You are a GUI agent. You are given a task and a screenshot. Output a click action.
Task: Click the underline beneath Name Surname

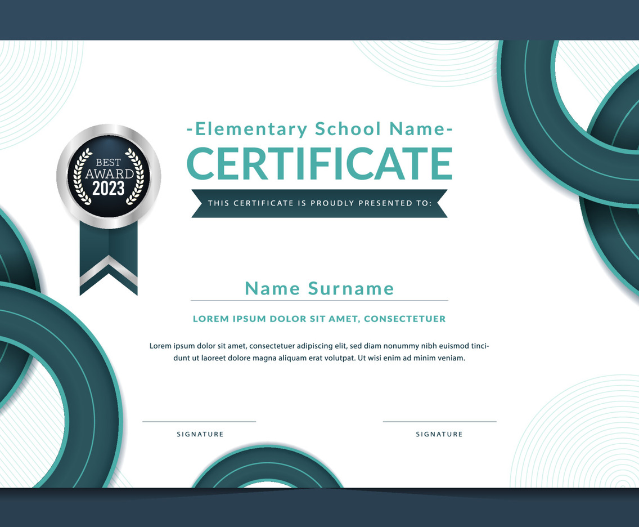(319, 301)
